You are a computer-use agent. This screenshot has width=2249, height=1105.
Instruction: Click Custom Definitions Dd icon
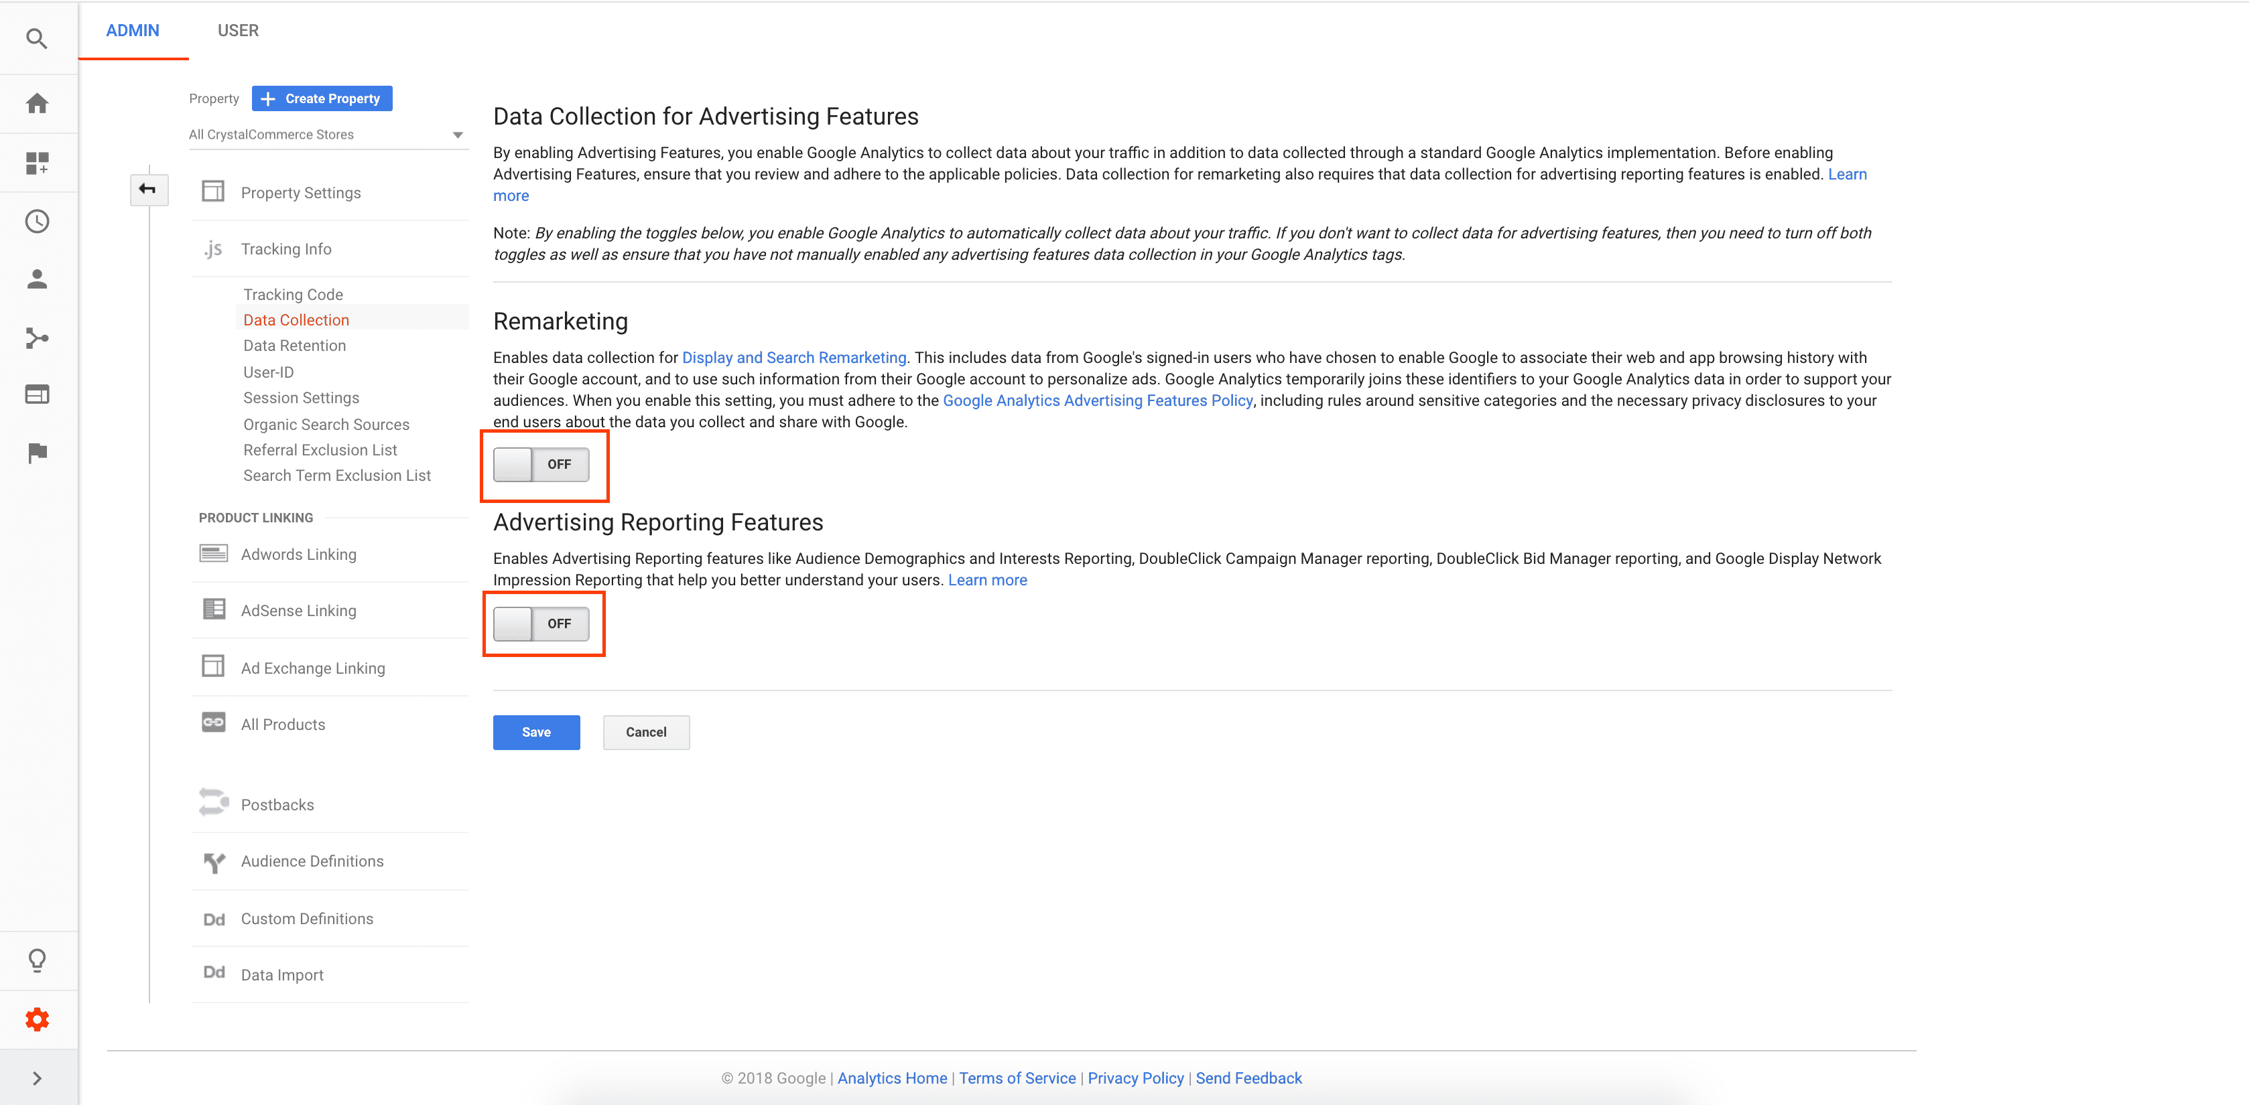click(213, 919)
